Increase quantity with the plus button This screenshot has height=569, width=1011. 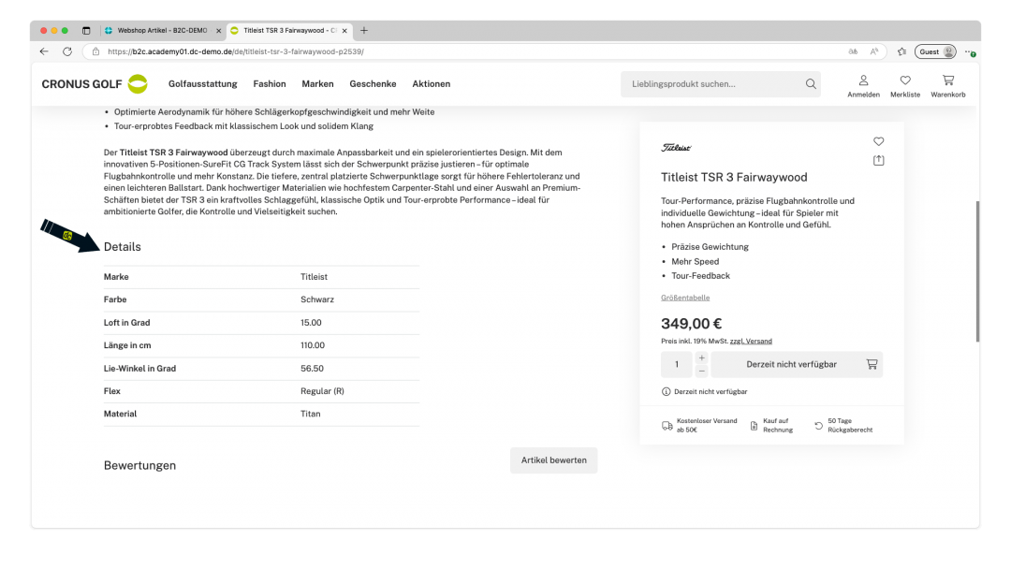tap(701, 357)
